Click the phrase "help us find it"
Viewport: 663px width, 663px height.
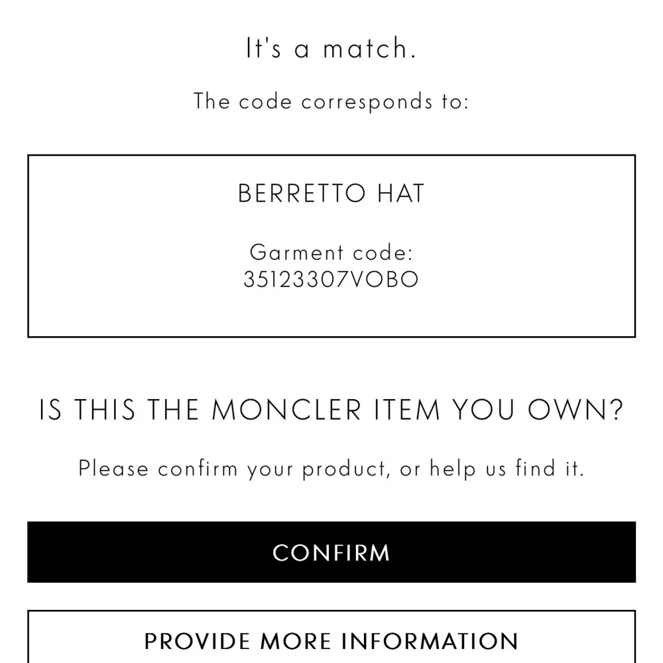[507, 469]
